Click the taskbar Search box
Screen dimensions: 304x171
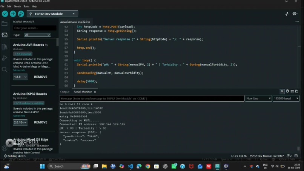[x=69, y=166]
